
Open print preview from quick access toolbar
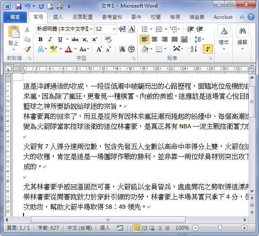click(x=50, y=7)
